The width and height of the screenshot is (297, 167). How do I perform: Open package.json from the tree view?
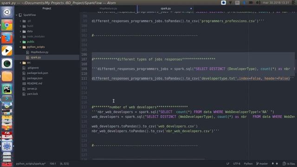pos(35,78)
